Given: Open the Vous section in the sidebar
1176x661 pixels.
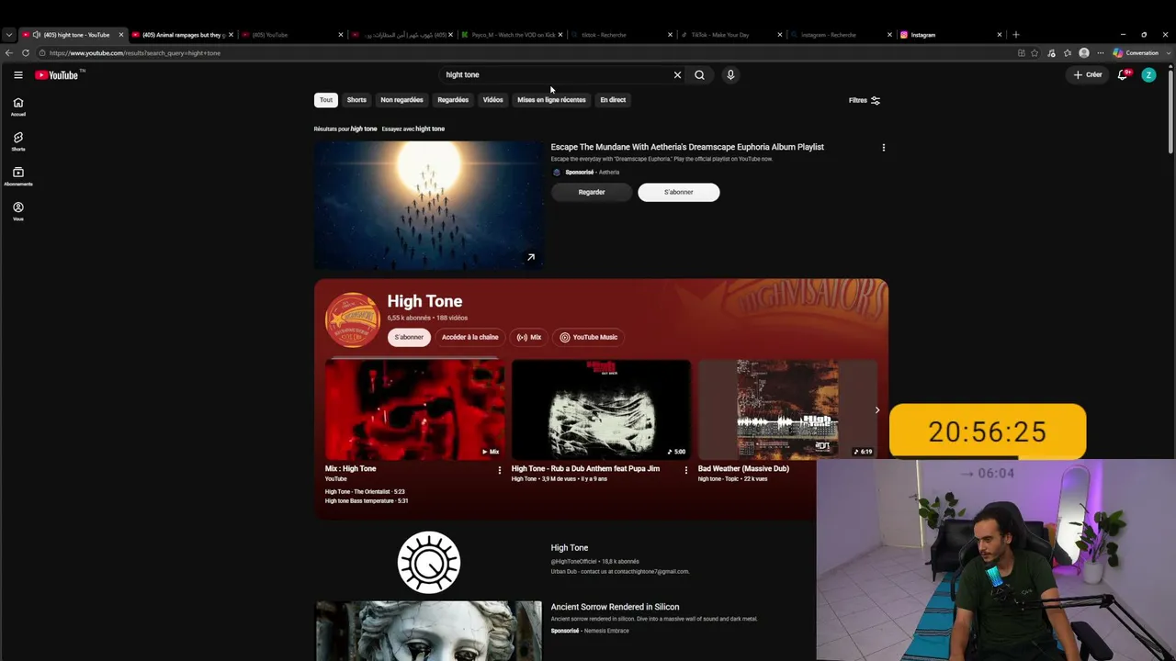Looking at the screenshot, I should tap(18, 211).
